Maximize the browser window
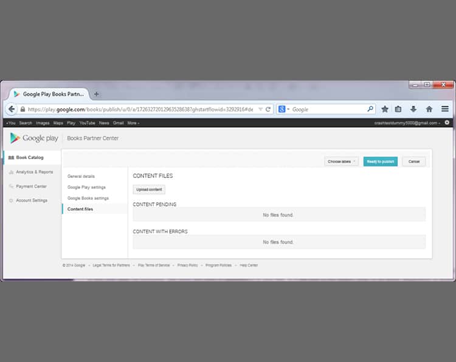This screenshot has height=362, width=456. (427, 85)
